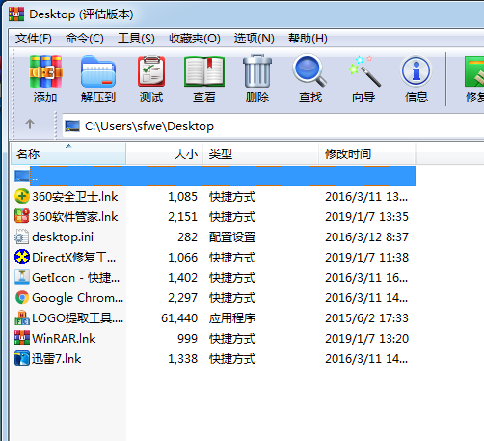
Task: Sort by the 大小 column header
Action: click(164, 153)
